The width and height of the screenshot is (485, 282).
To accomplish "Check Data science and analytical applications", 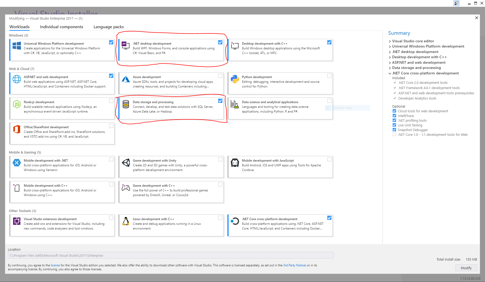I will click(x=329, y=101).
